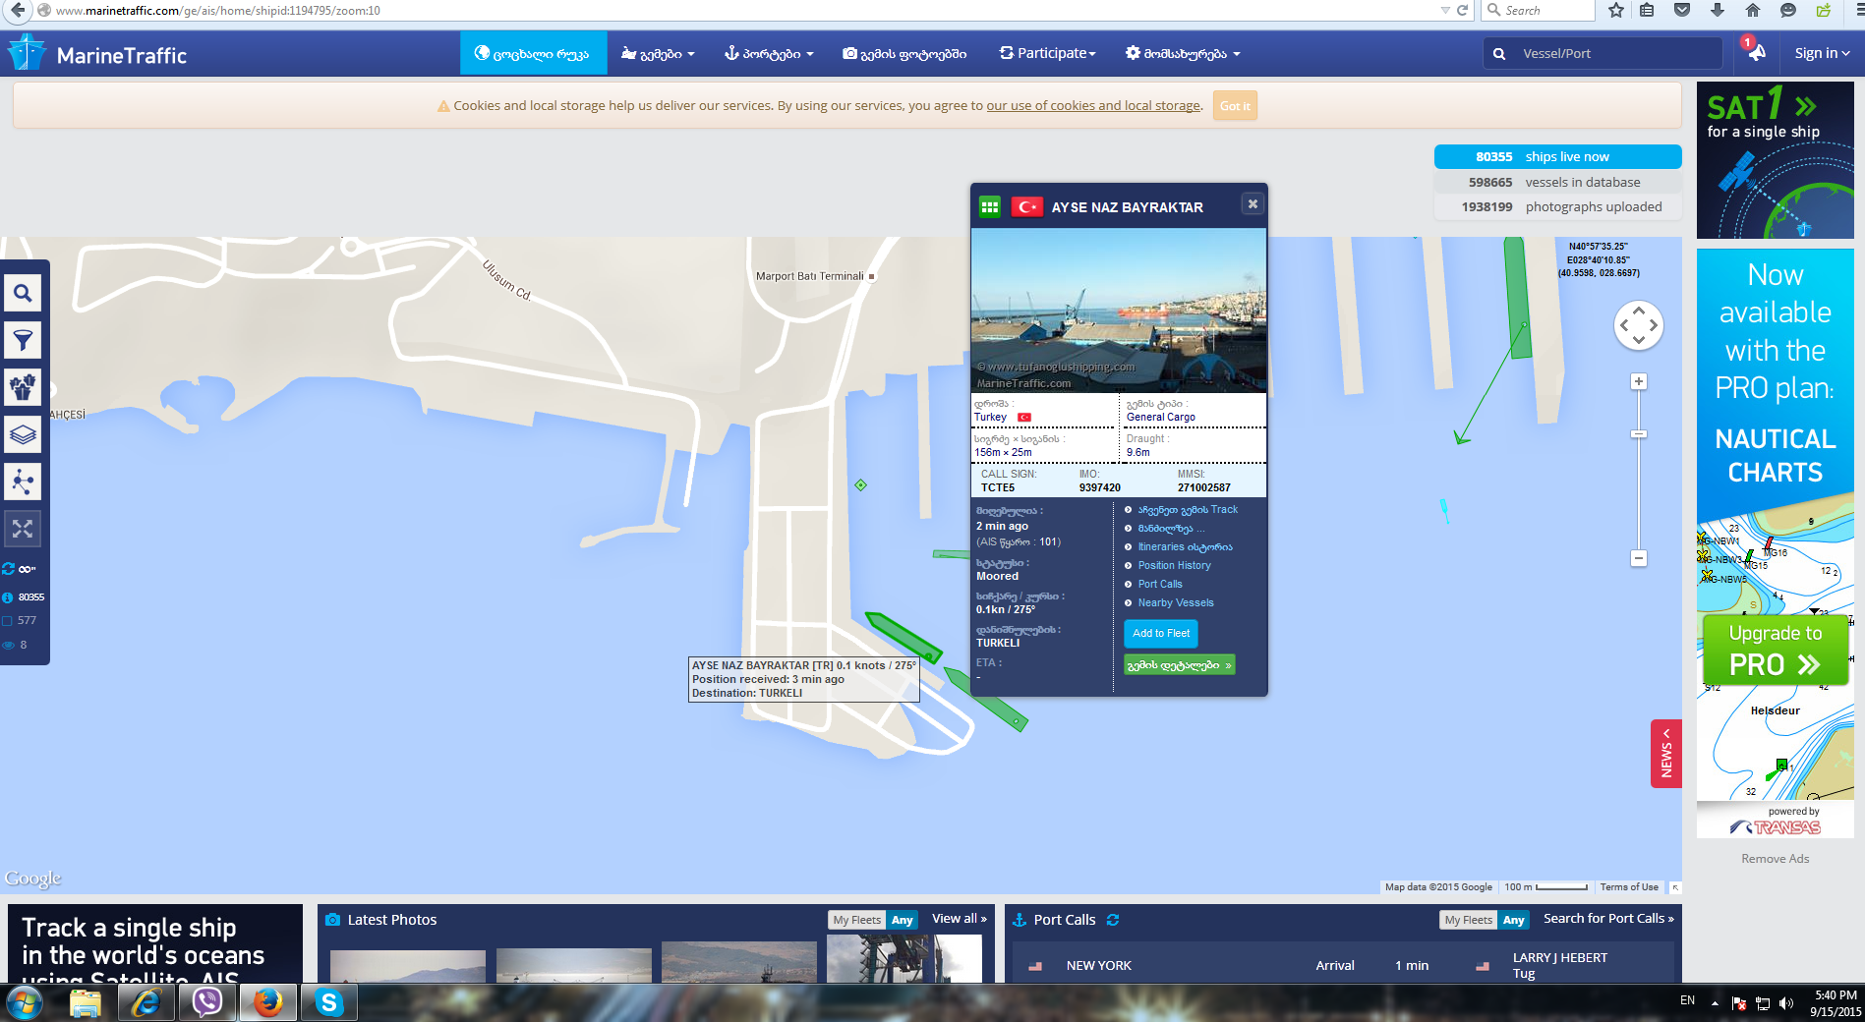Viewport: 1865px width, 1022px height.
Task: Click Add to Fleet button
Action: (1161, 634)
